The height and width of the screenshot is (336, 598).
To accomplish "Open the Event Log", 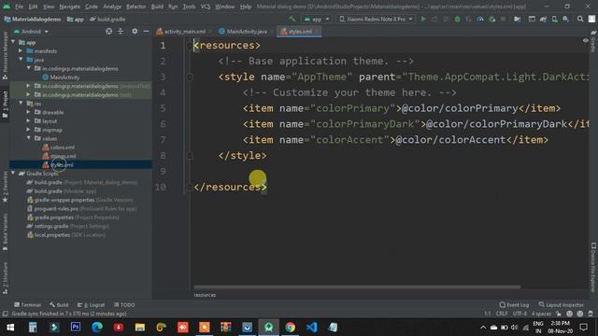I will [x=514, y=305].
